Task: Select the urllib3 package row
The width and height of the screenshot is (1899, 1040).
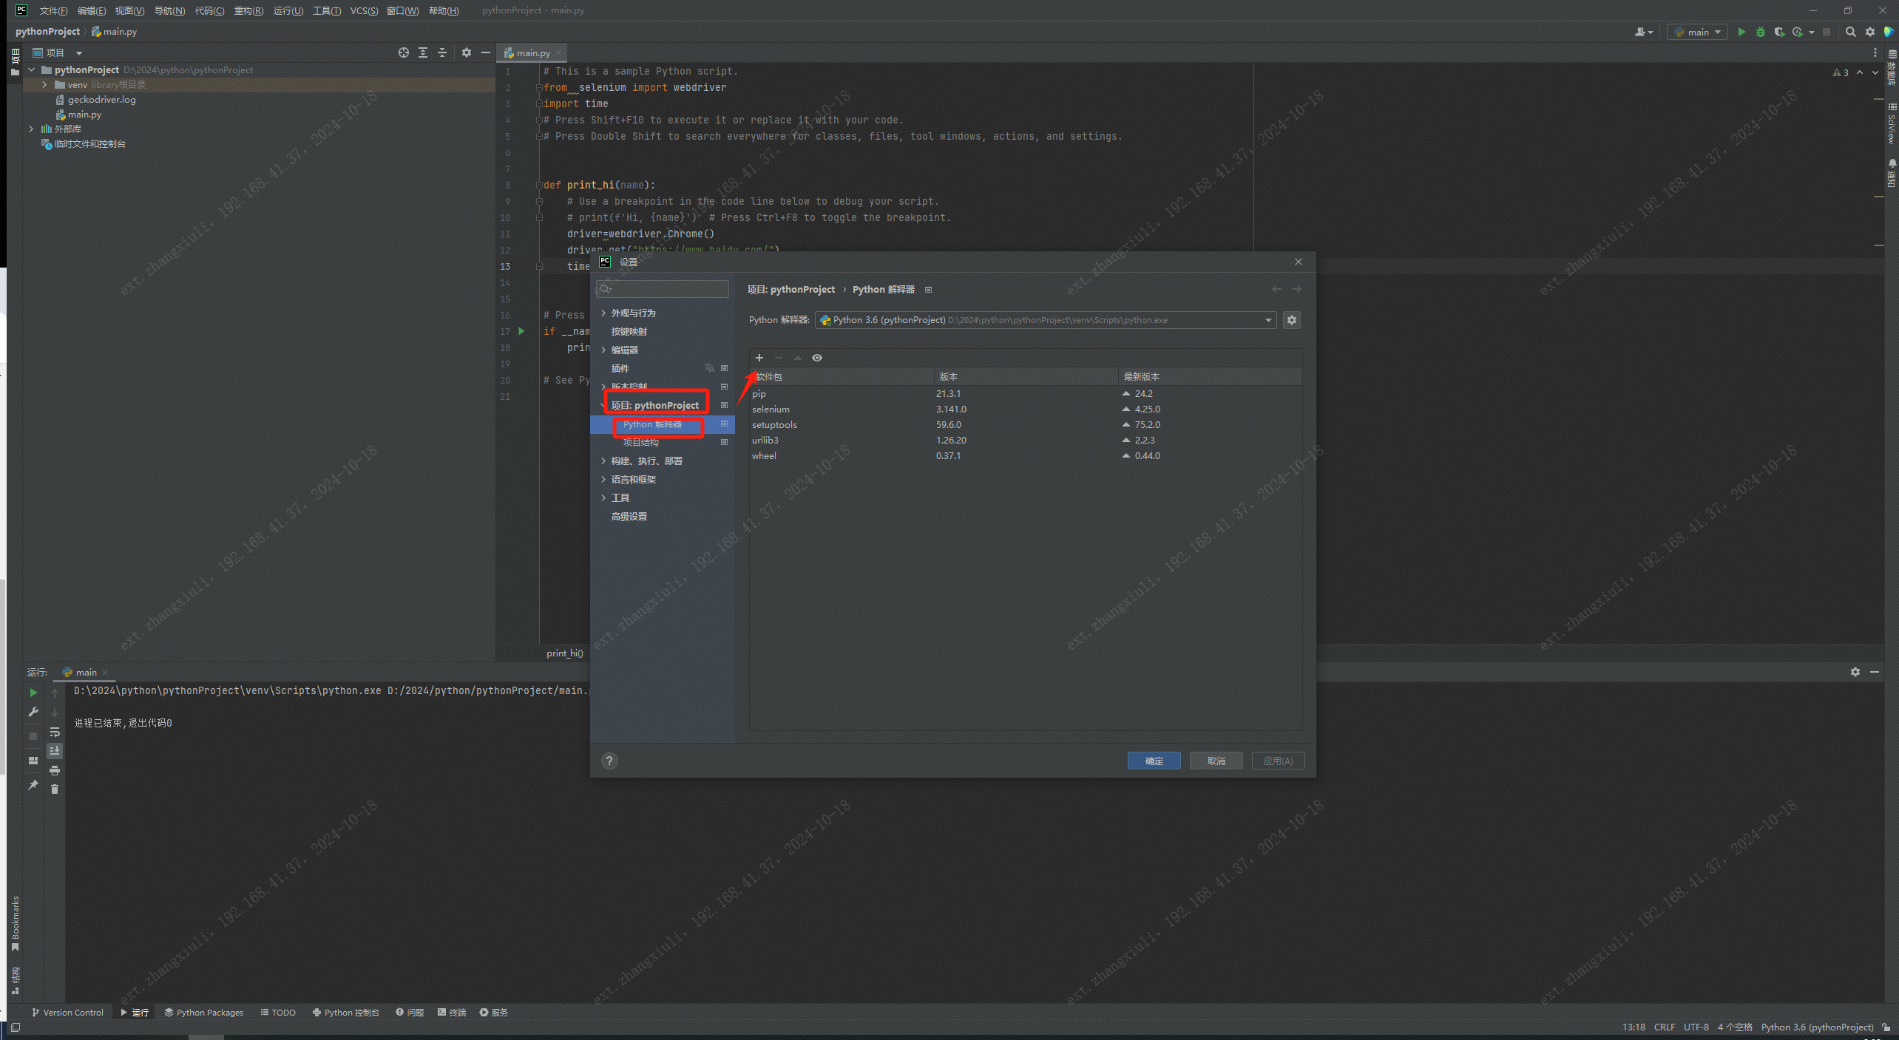Action: click(x=1026, y=441)
